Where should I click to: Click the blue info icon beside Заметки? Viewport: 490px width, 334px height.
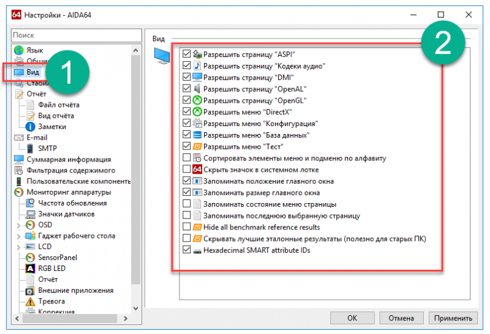[x=30, y=127]
